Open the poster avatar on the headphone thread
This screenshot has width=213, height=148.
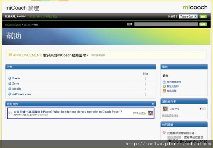151,113
